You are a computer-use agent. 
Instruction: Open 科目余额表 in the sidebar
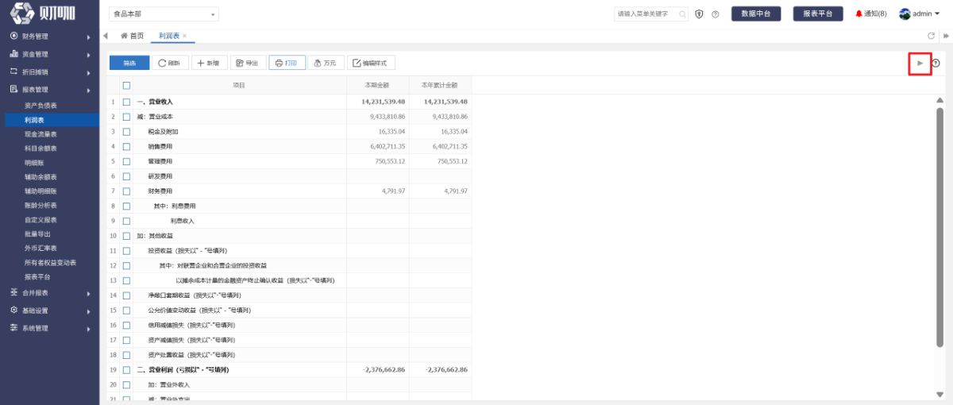coord(41,148)
